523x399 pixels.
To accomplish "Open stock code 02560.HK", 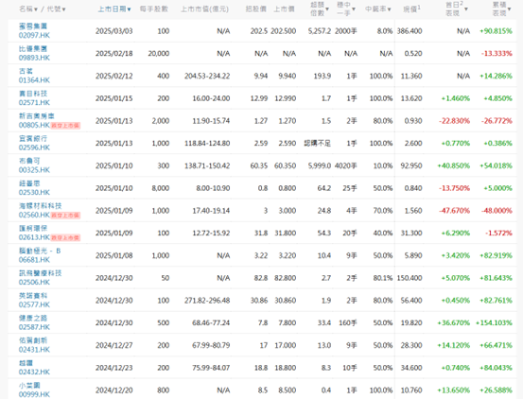I will coord(34,215).
